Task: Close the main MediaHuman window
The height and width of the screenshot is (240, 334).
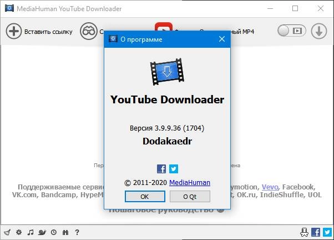Action: (320, 8)
